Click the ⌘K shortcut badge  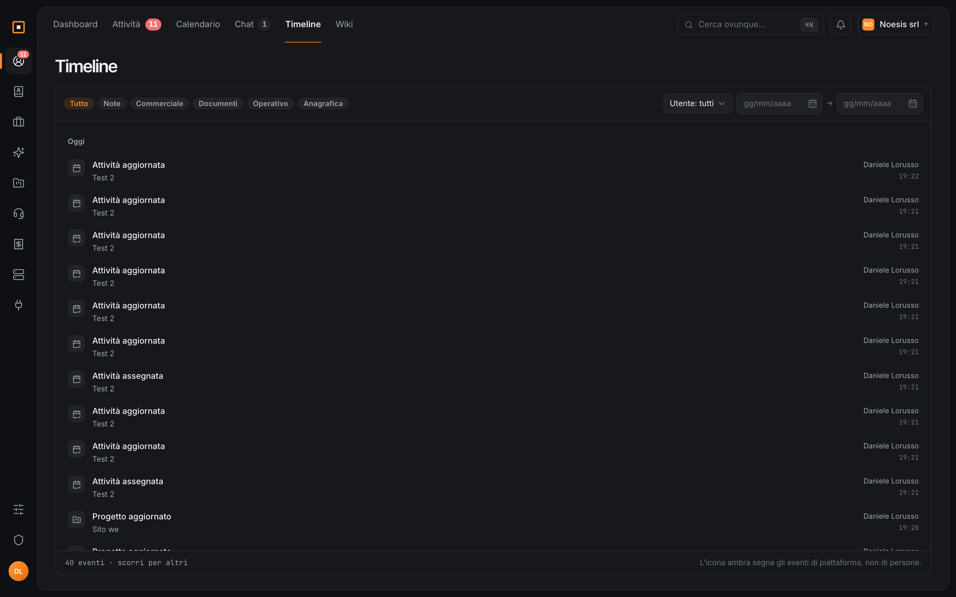809,25
